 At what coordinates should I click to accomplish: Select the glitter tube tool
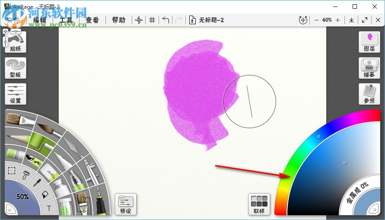tap(65, 206)
